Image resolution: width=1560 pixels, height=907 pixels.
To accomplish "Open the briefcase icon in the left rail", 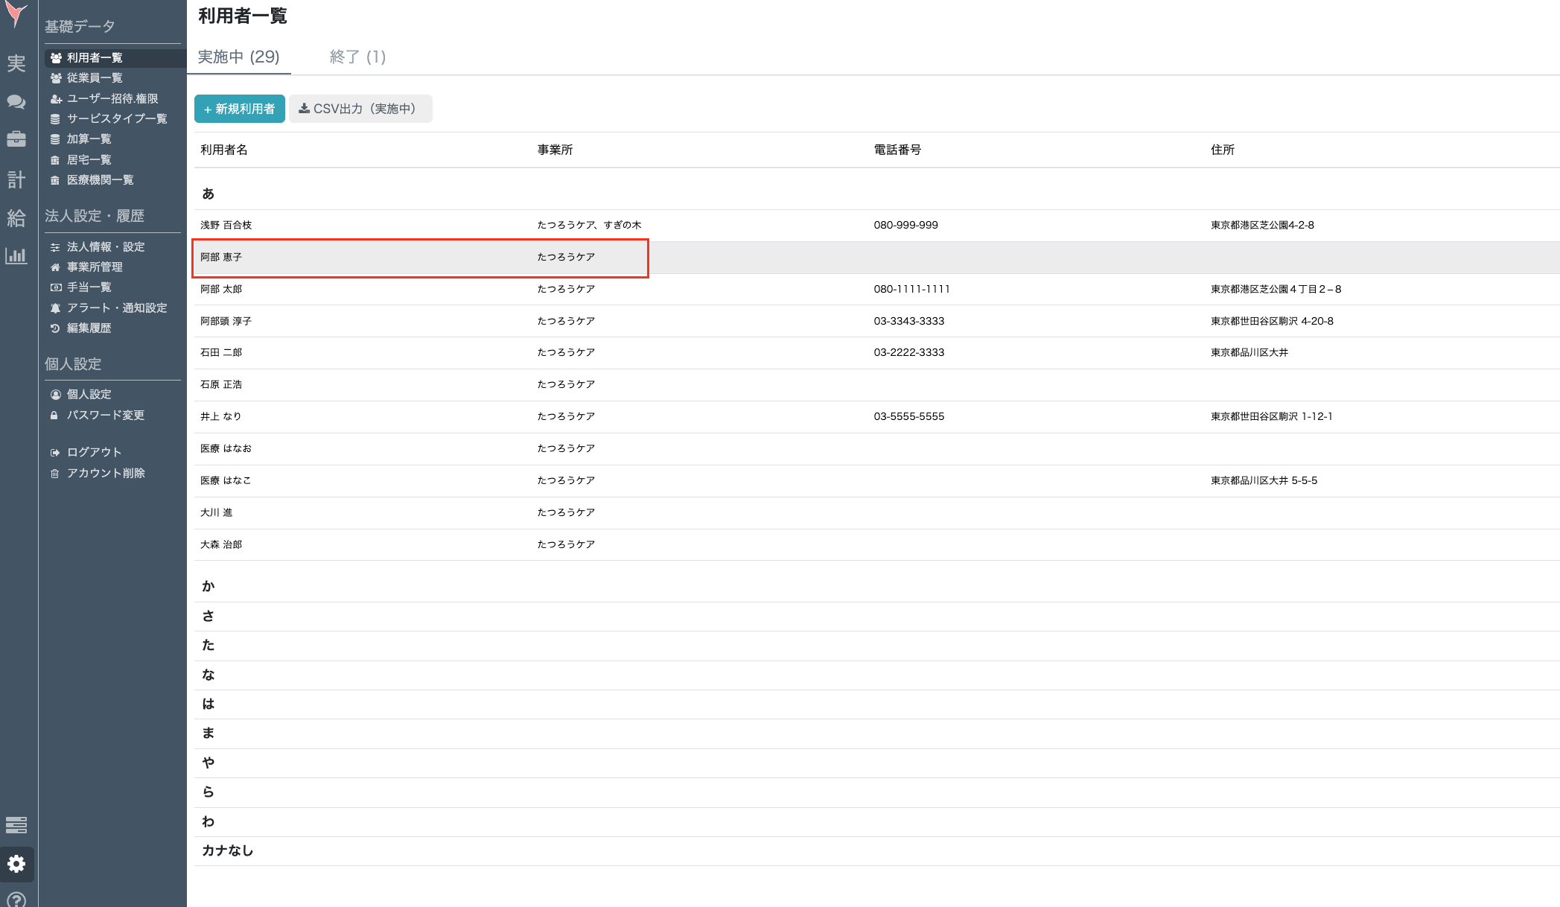I will 16,139.
